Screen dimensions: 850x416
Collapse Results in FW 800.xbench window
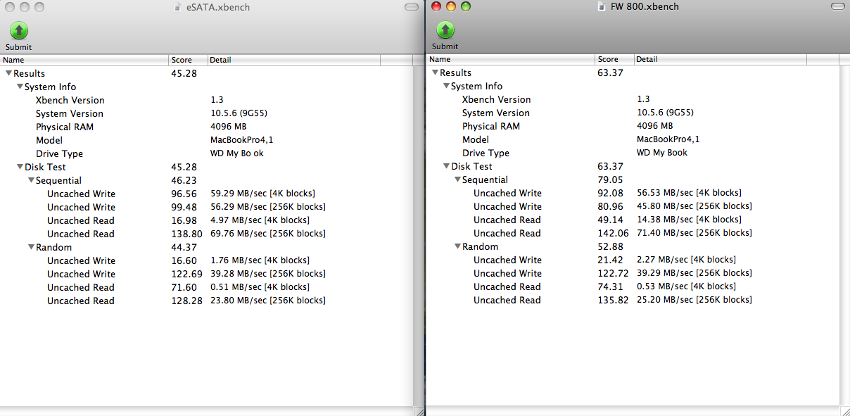435,73
